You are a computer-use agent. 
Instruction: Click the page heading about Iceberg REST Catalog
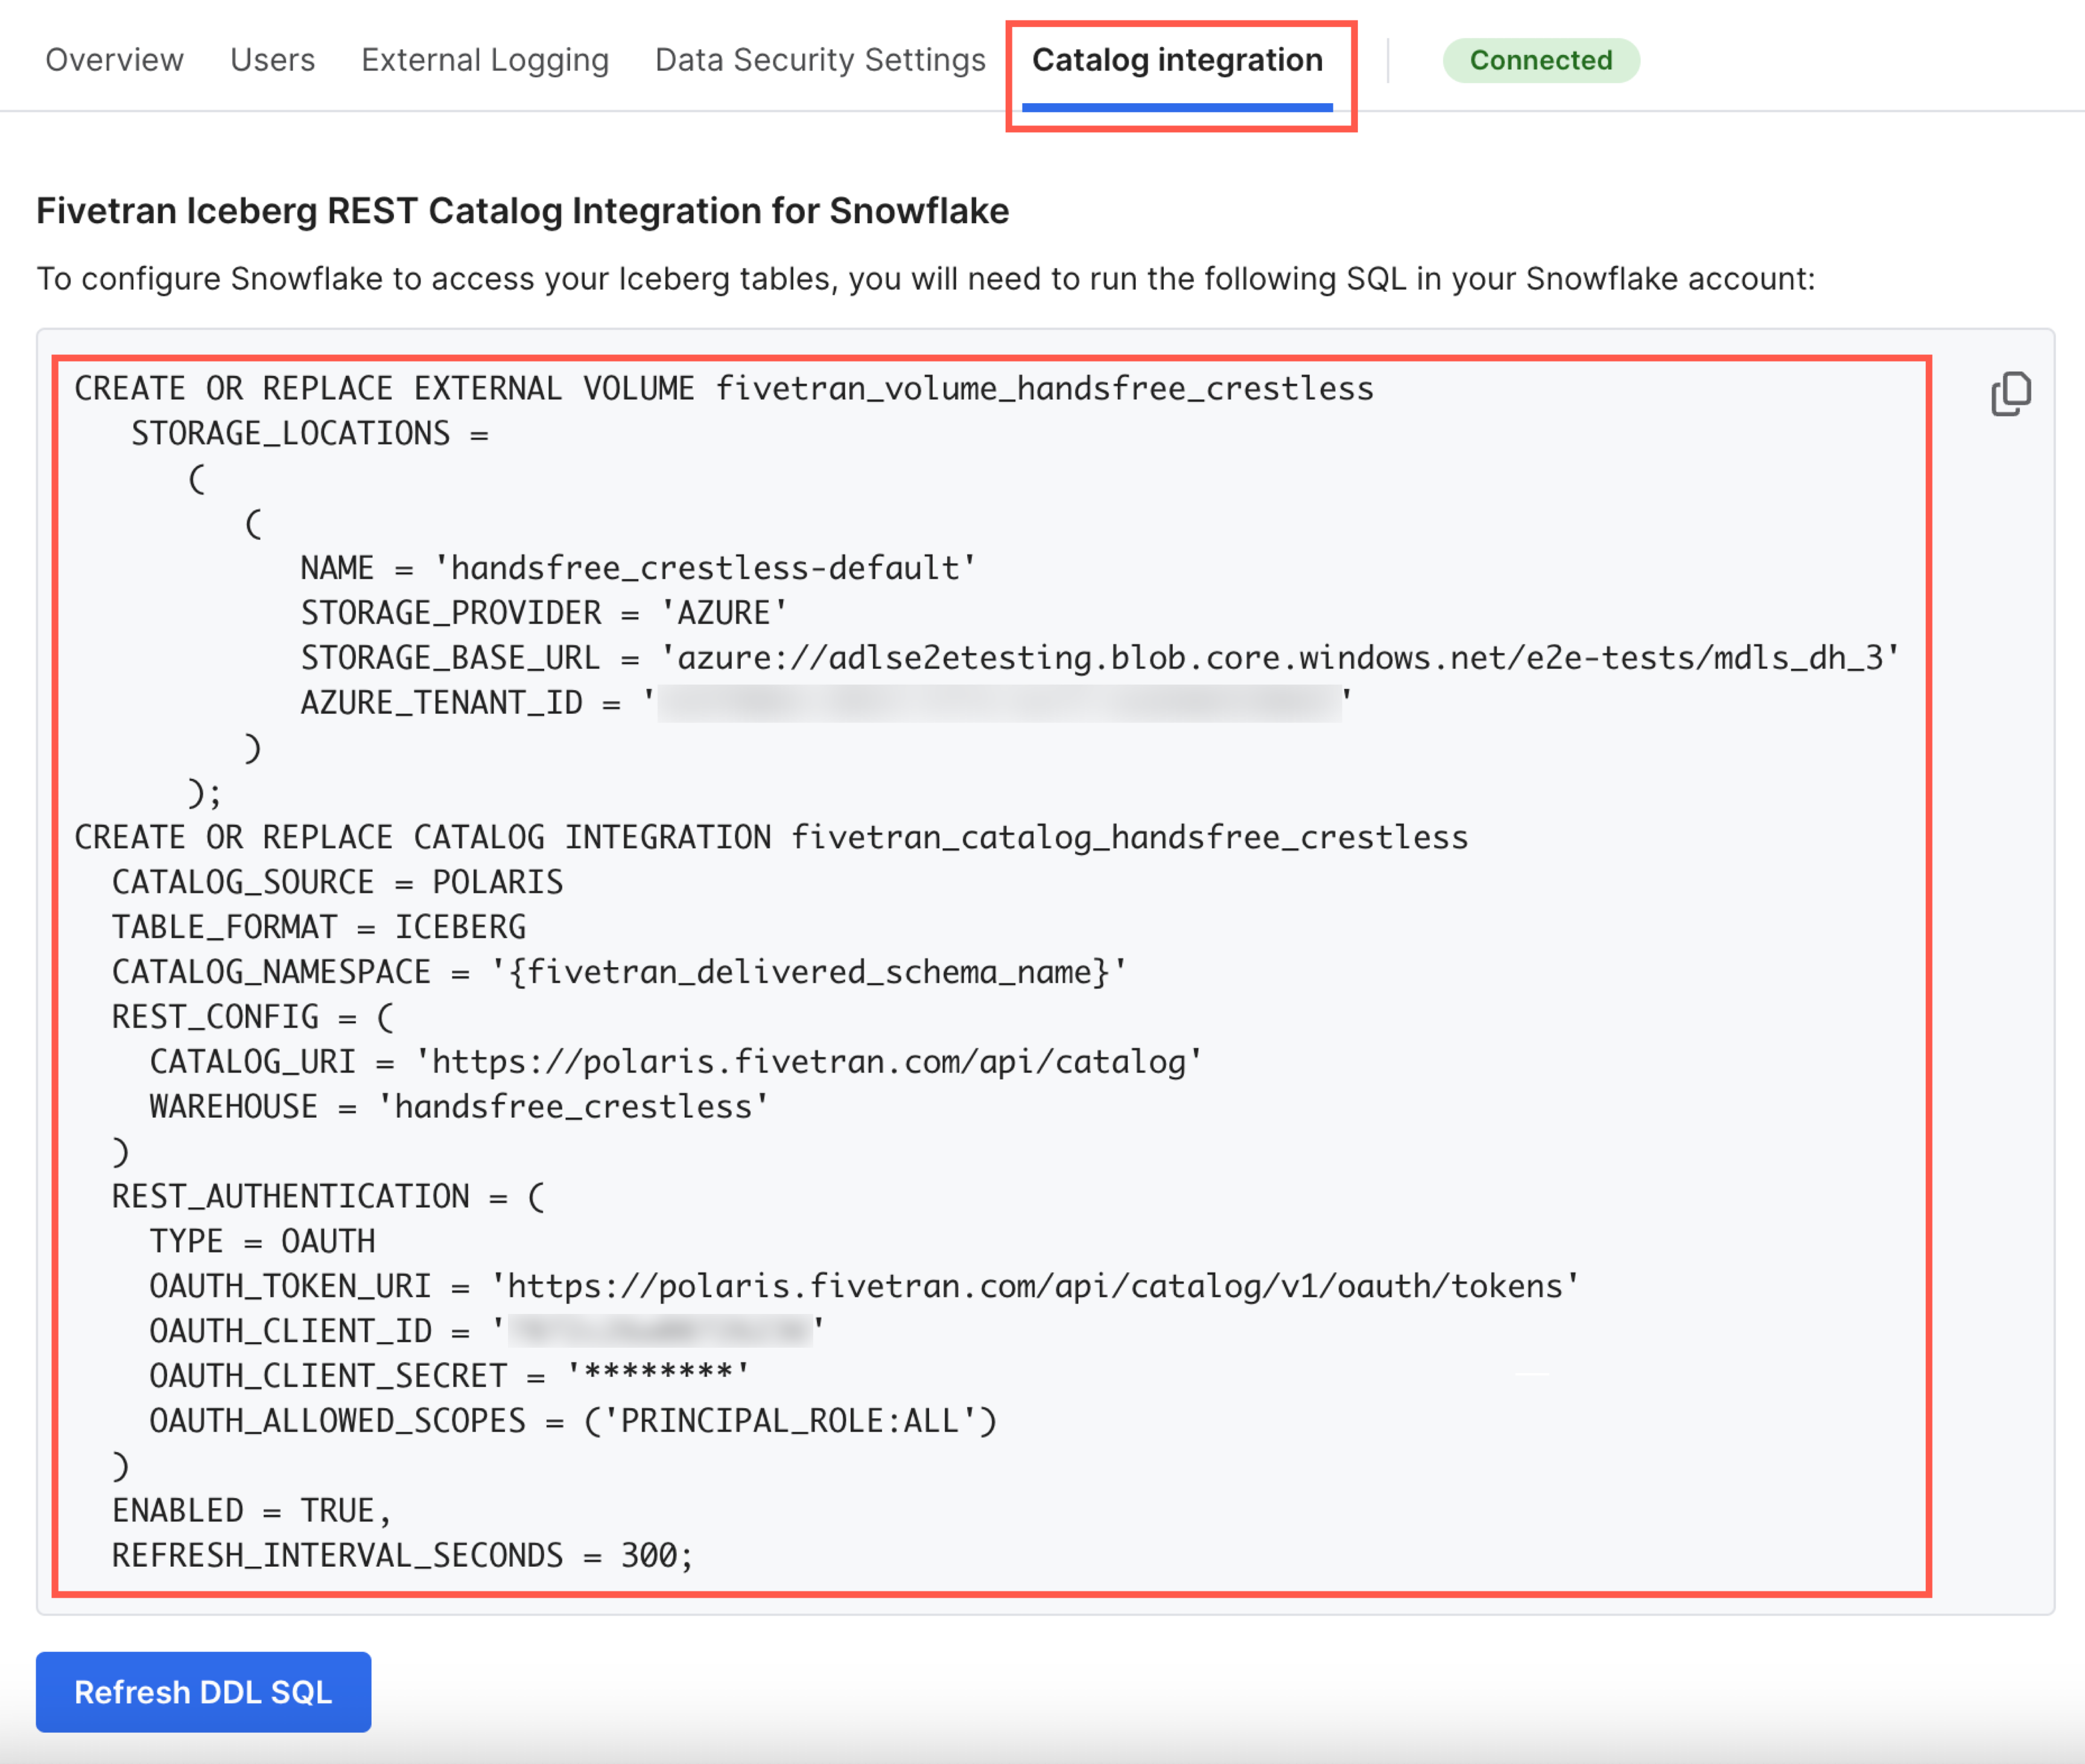(523, 211)
